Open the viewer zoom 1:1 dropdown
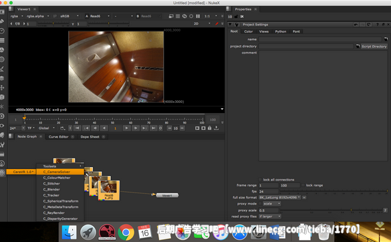The height and width of the screenshot is (242, 391). point(211,16)
